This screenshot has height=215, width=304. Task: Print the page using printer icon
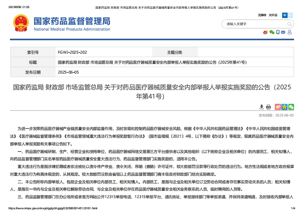point(268,107)
